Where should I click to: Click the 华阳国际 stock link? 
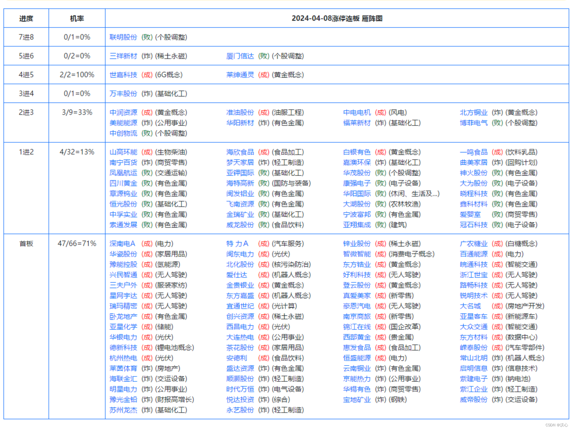(357, 194)
